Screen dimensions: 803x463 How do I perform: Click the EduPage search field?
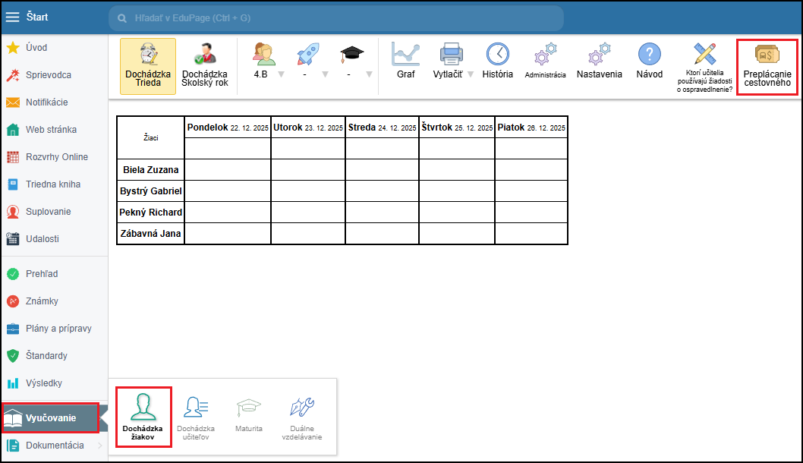[x=335, y=18]
